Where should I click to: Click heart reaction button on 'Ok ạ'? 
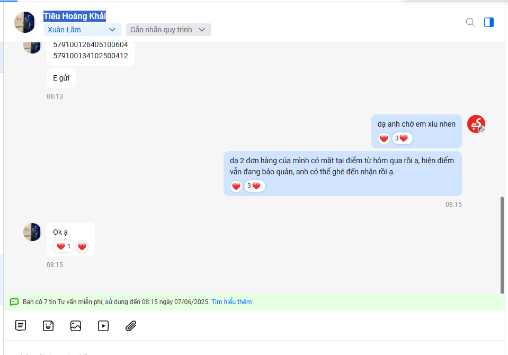pyautogui.click(x=82, y=247)
